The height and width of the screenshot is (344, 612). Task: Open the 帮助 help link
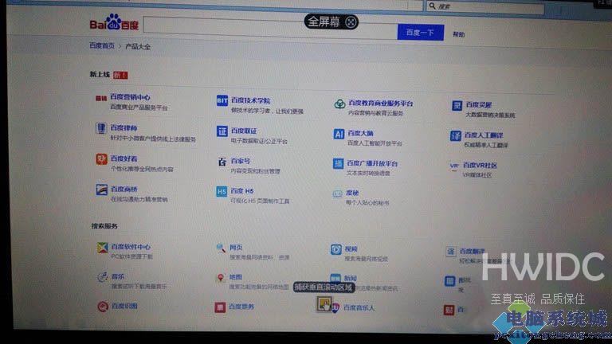point(459,34)
